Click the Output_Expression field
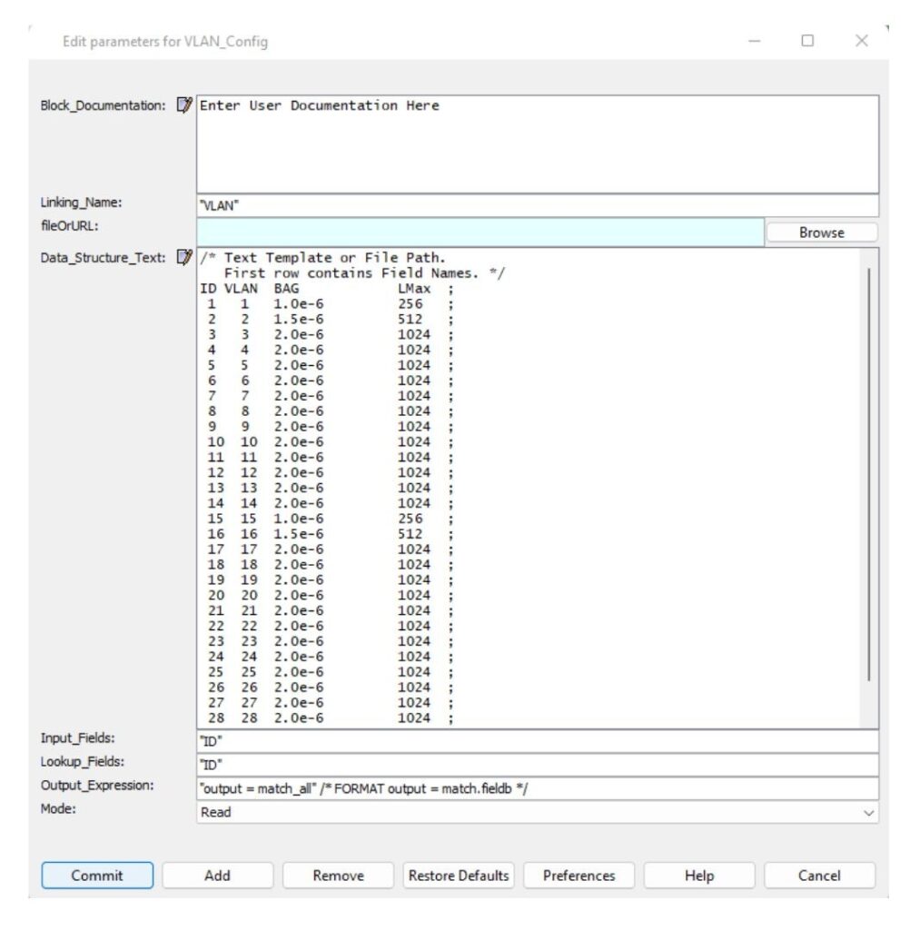This screenshot has width=920, height=930. tap(537, 788)
